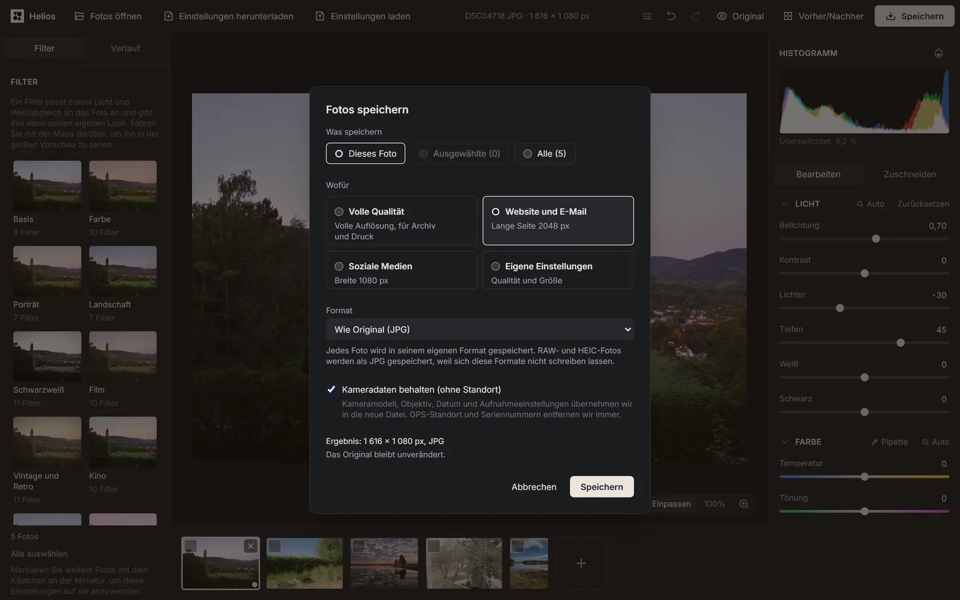The image size is (960, 600).
Task: Choose the Volle Qualität preset
Action: (401, 221)
